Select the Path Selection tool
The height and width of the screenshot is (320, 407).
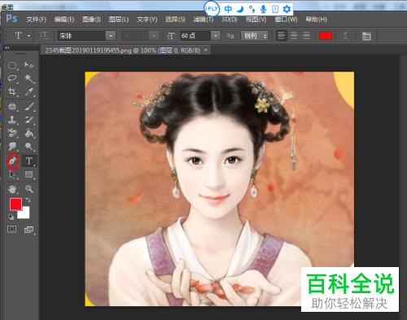click(12, 174)
